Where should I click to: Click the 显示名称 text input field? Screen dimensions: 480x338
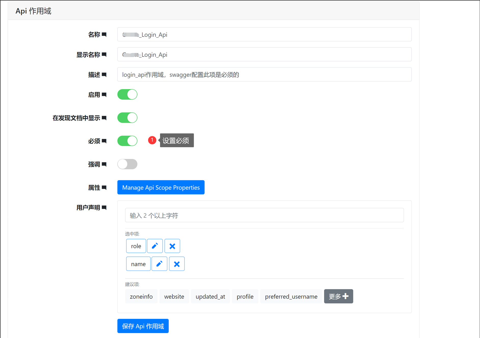pos(264,54)
